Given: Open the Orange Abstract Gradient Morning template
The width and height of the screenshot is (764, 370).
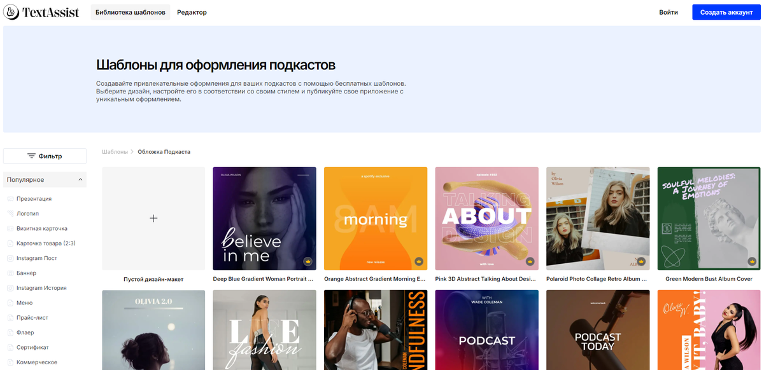Looking at the screenshot, I should tap(375, 218).
